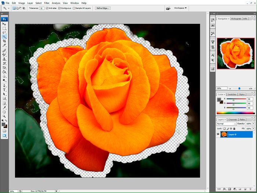Click the Tolerance input field

click(41, 8)
